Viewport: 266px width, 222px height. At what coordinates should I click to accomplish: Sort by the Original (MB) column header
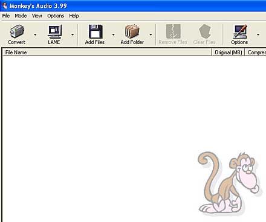228,52
